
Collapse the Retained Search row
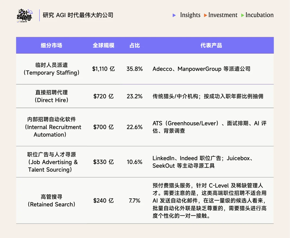pos(52,201)
